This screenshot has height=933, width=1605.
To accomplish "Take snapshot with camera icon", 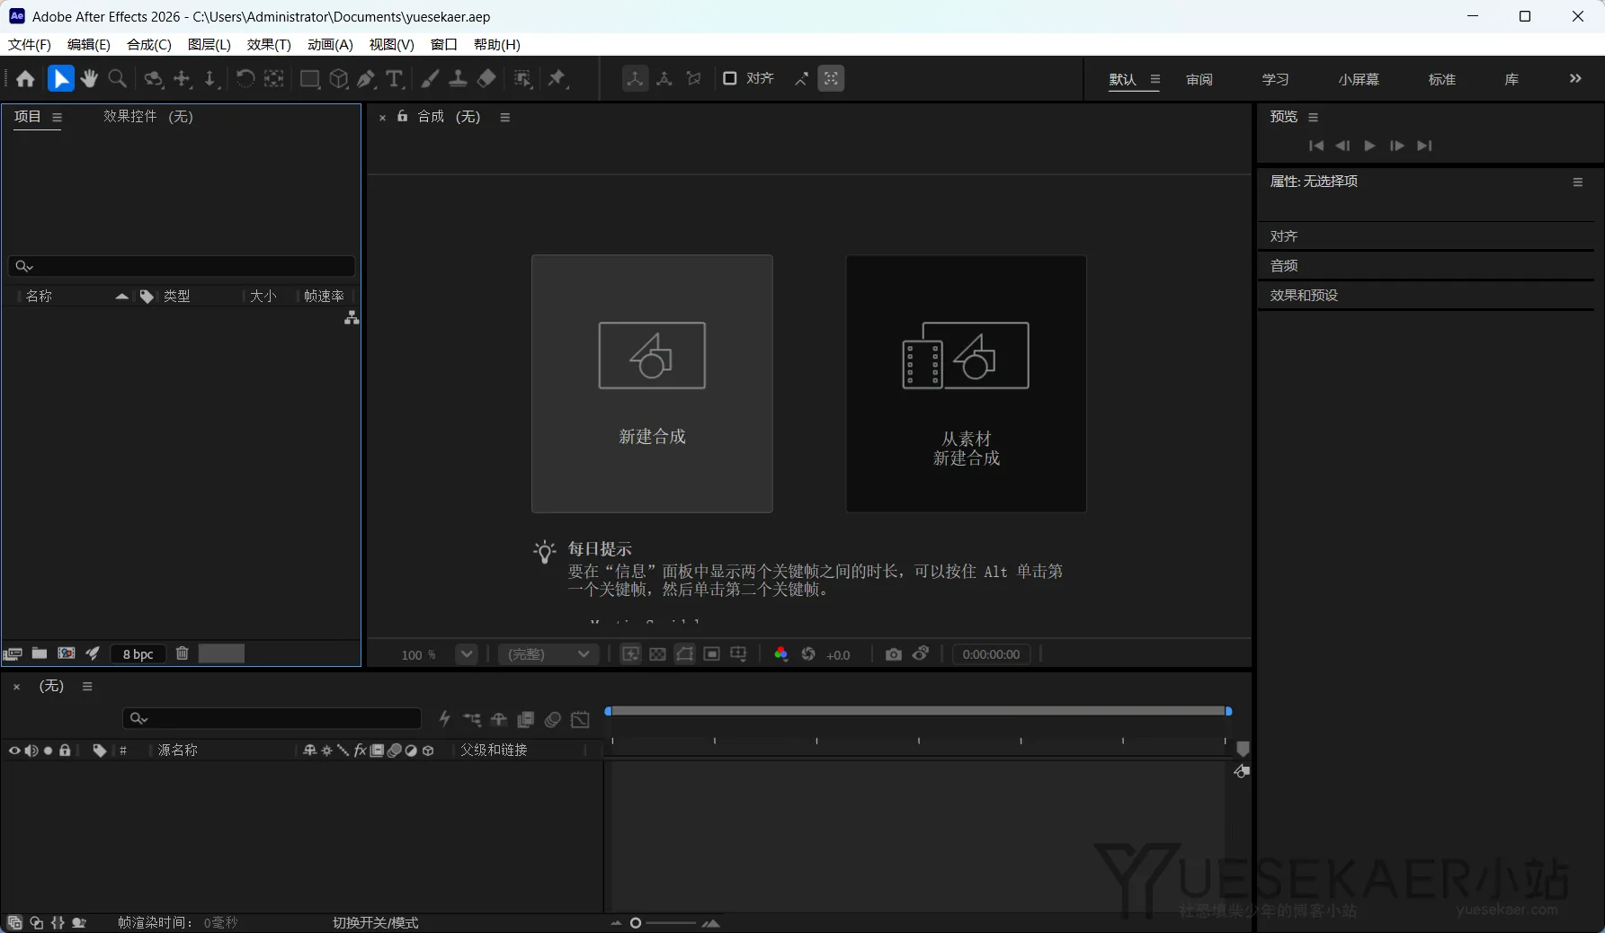I will 893,654.
